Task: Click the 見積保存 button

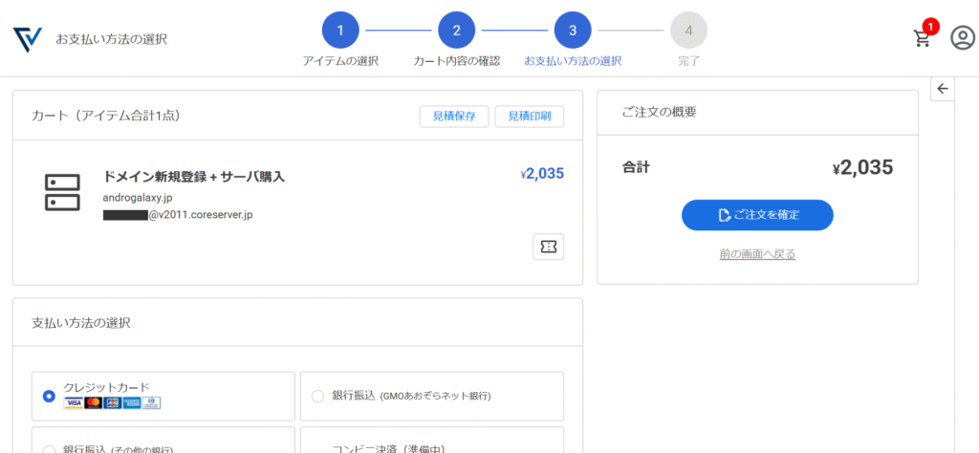Action: pos(454,116)
